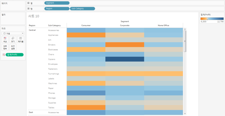225x116 pixels.
Task: Click the Home Office column header
Action: coord(164,25)
